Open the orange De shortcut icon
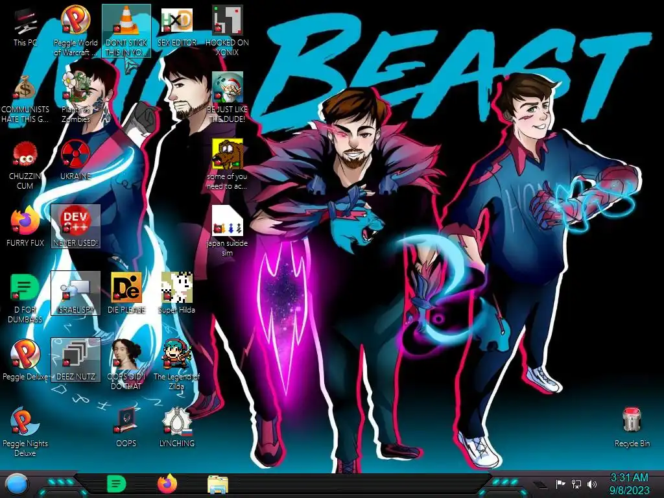The image size is (664, 498). (x=126, y=294)
